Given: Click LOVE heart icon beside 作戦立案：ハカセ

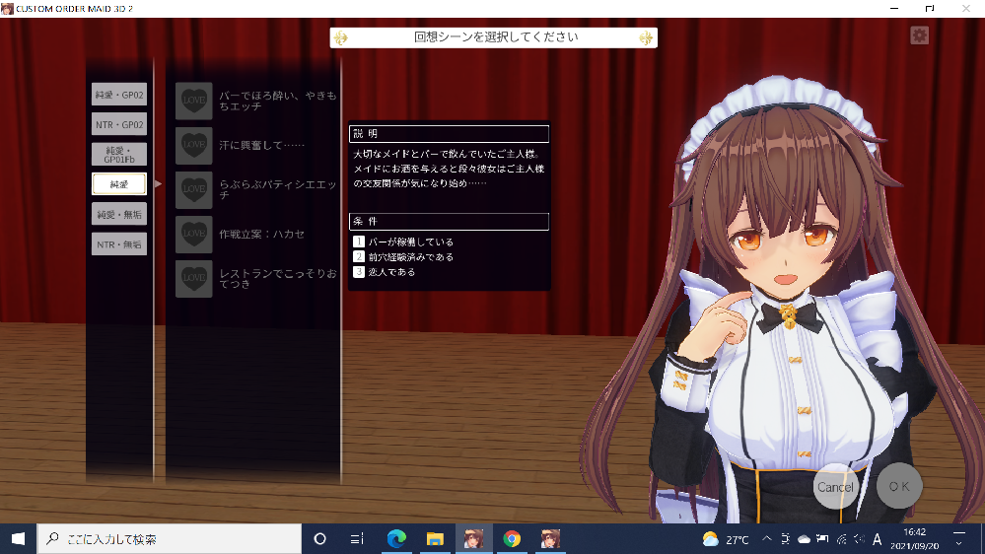Looking at the screenshot, I should pos(194,235).
